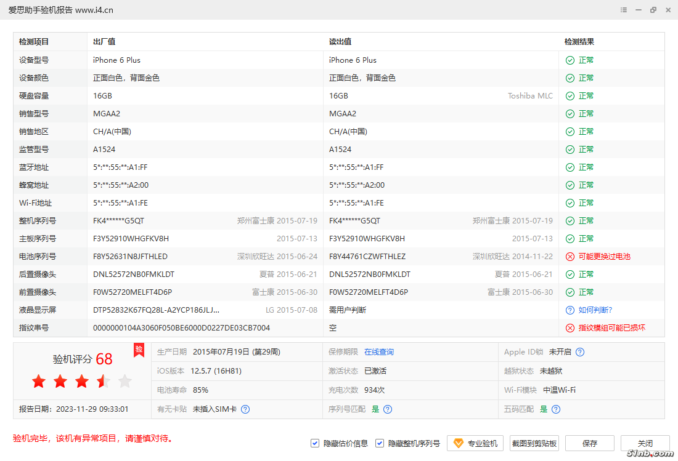Click the red 验机完毕 warning message
The height and width of the screenshot is (461, 678).
(94, 439)
